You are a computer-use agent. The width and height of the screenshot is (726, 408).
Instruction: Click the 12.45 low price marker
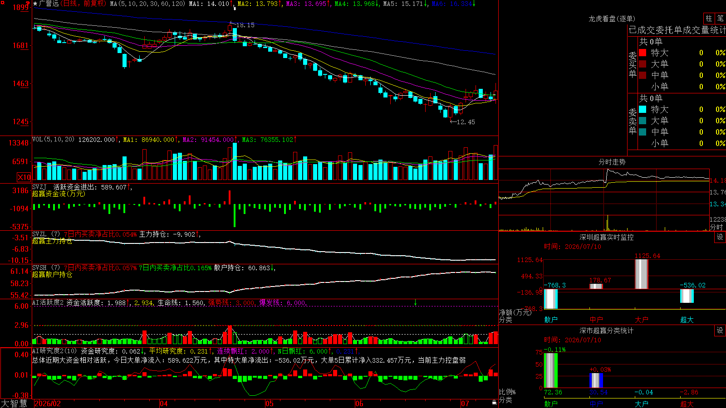click(466, 122)
